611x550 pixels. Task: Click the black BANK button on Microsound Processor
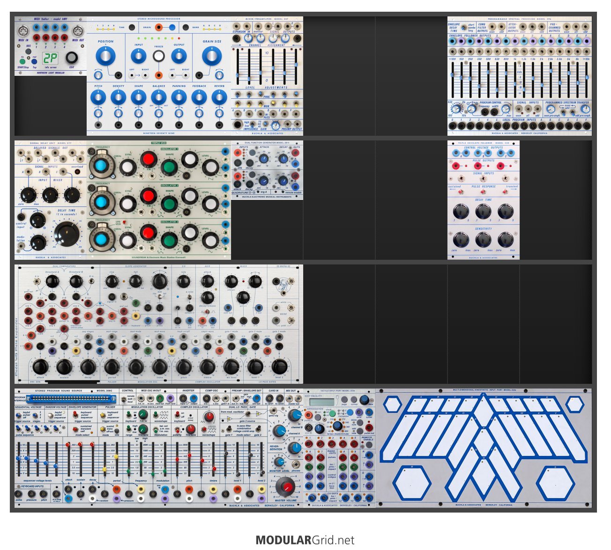tap(186, 28)
